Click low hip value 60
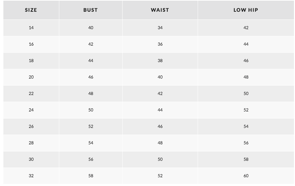This screenshot has width=295, height=186. pyautogui.click(x=246, y=176)
